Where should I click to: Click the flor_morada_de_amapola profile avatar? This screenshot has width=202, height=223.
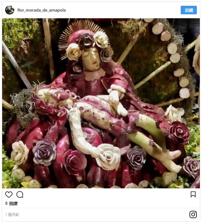(x=10, y=10)
